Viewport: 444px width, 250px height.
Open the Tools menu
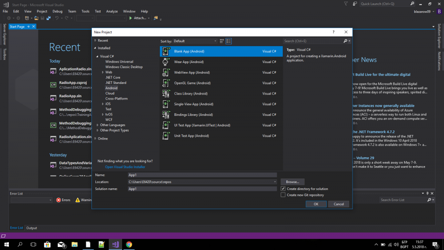pyautogui.click(x=86, y=12)
